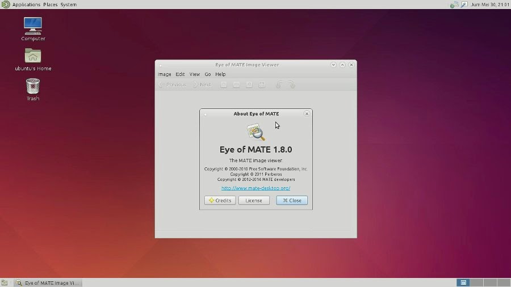Click the 'Copyright © 2011 Perberos' line
Image resolution: width=511 pixels, height=287 pixels.
[x=256, y=174]
